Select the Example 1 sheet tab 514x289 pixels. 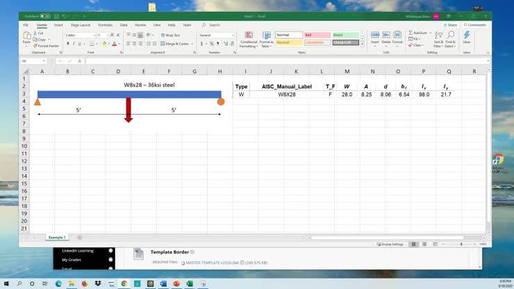57,238
